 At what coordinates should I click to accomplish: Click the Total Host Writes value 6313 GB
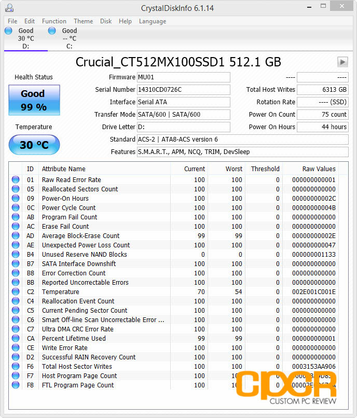(323, 90)
